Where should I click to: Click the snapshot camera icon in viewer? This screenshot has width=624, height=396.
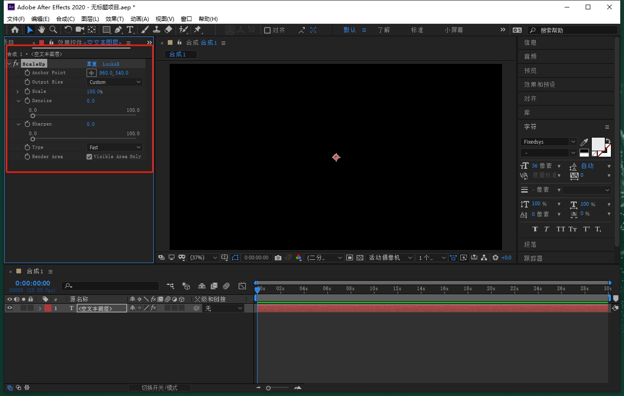pyautogui.click(x=278, y=257)
